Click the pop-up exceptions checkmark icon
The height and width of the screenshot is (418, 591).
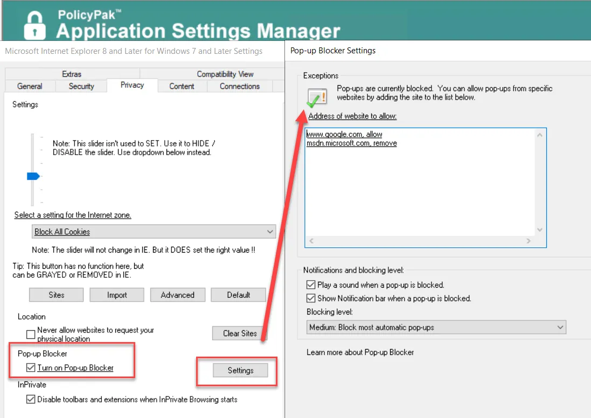[317, 97]
